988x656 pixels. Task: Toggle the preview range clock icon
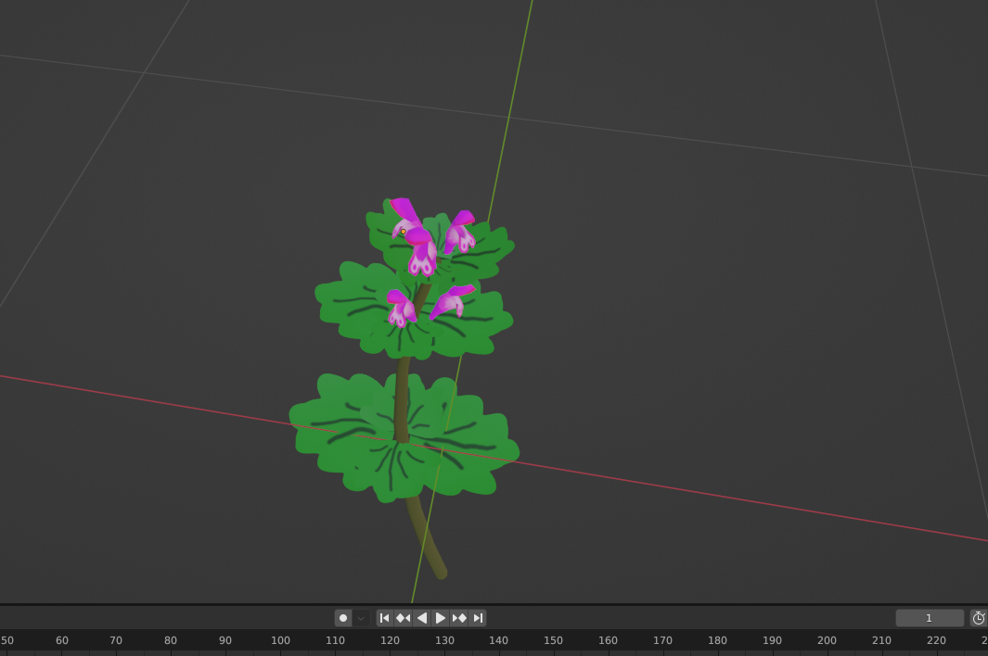pos(978,618)
